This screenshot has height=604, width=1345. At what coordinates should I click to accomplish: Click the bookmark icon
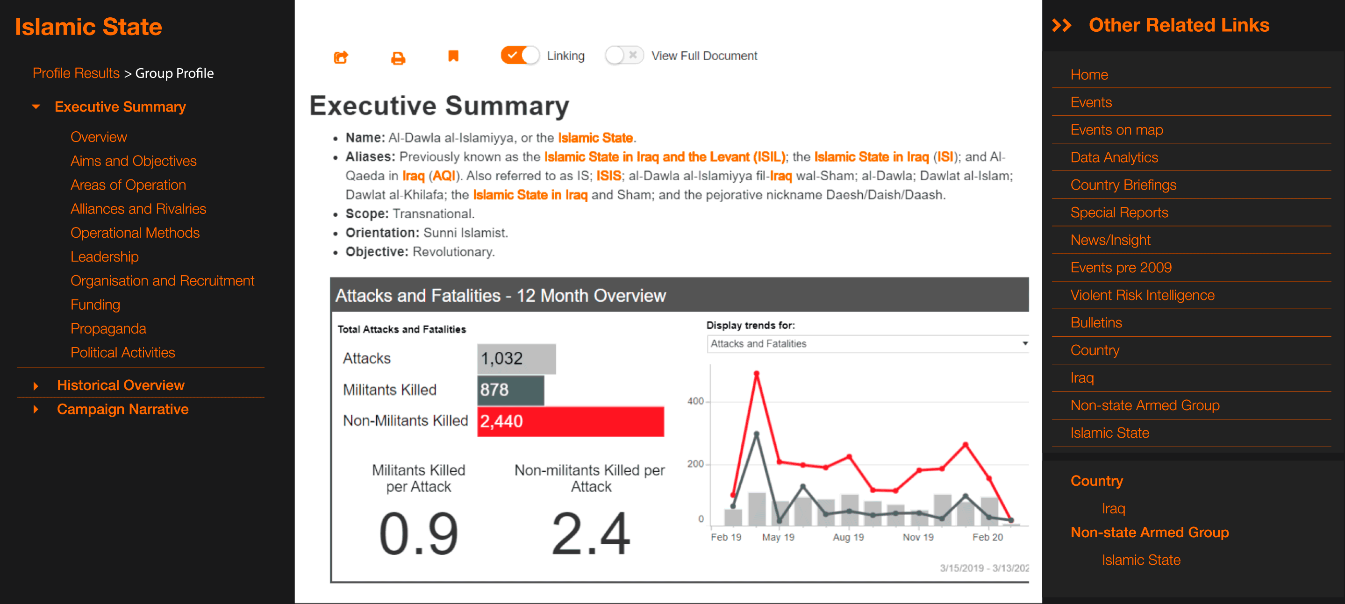click(453, 56)
